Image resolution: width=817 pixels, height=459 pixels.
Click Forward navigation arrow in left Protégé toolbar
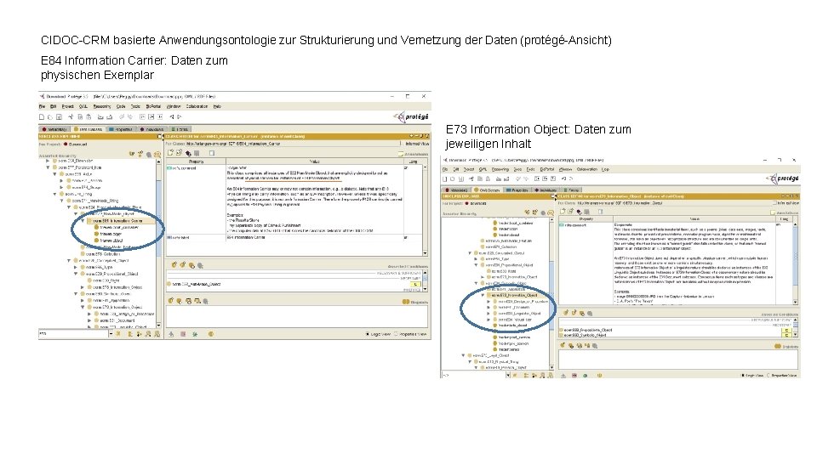pos(180,117)
